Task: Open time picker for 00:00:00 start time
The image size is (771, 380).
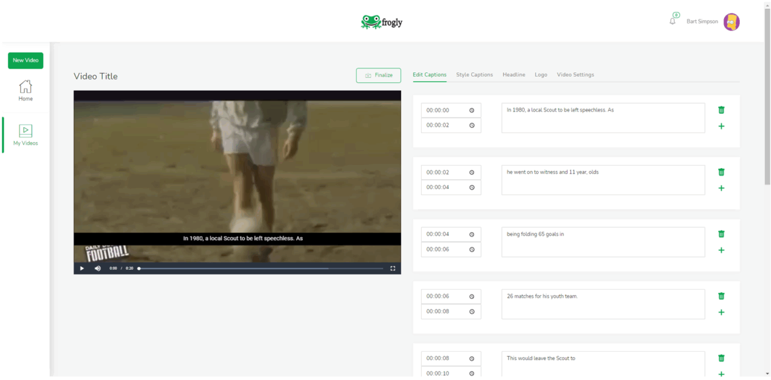Action: pyautogui.click(x=472, y=110)
